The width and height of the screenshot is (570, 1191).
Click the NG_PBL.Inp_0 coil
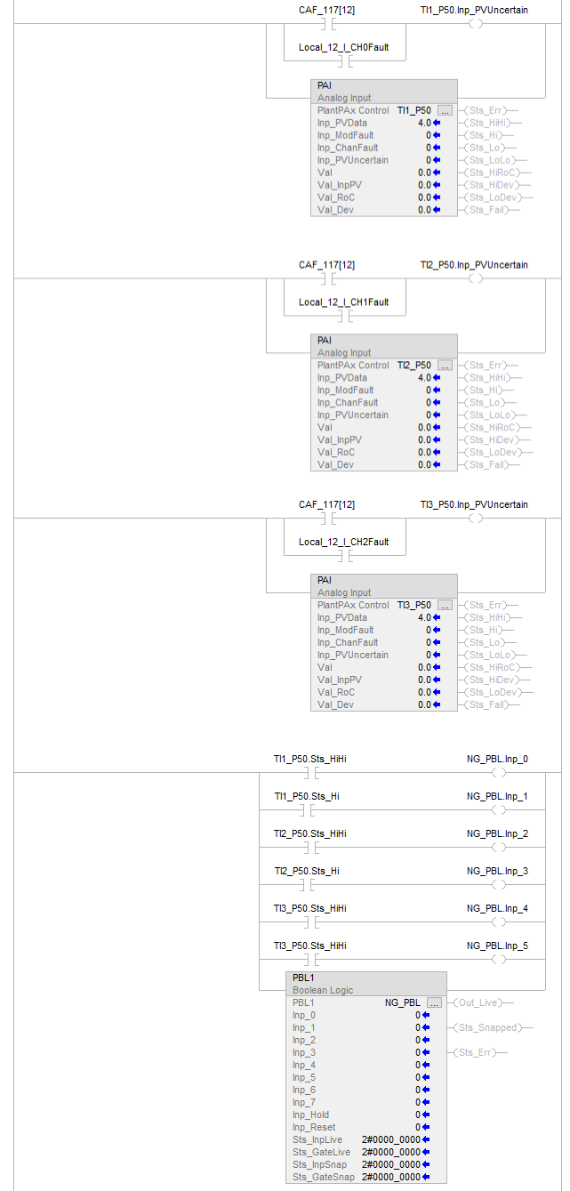point(498,773)
